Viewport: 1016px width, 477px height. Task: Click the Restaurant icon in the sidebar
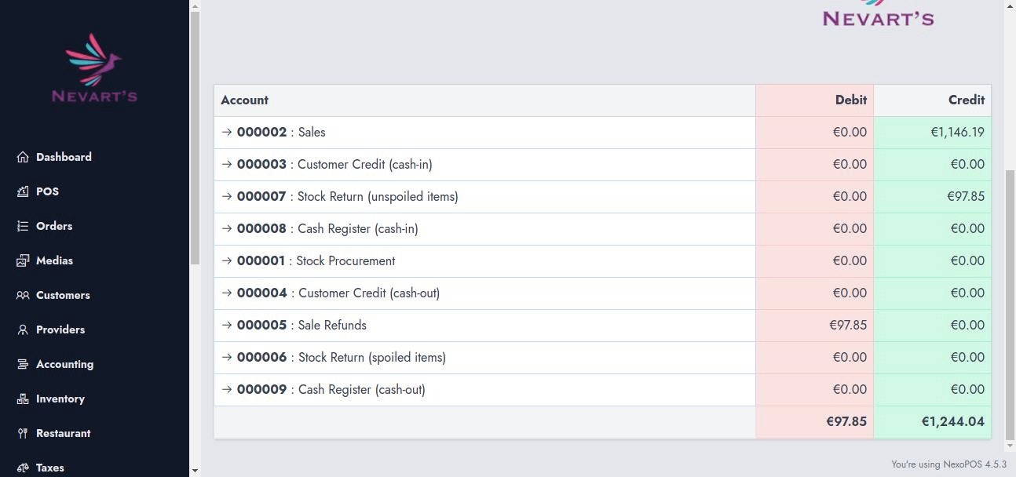pyautogui.click(x=23, y=433)
